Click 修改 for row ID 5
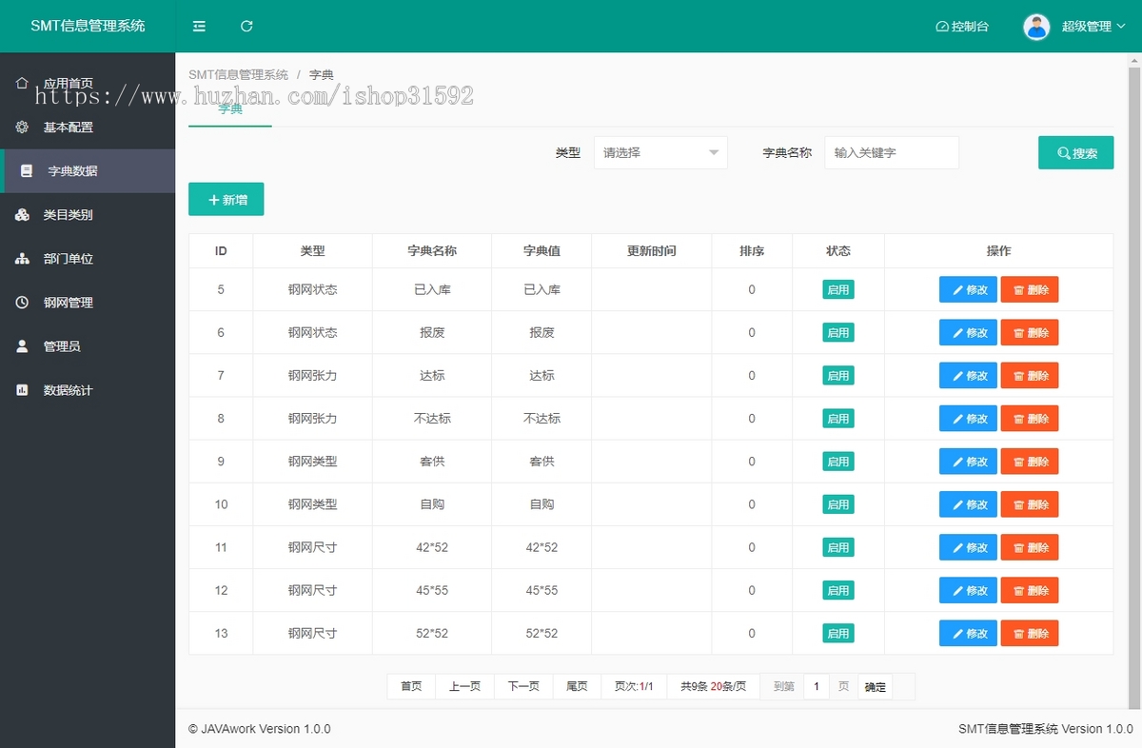The width and height of the screenshot is (1142, 748). click(968, 290)
